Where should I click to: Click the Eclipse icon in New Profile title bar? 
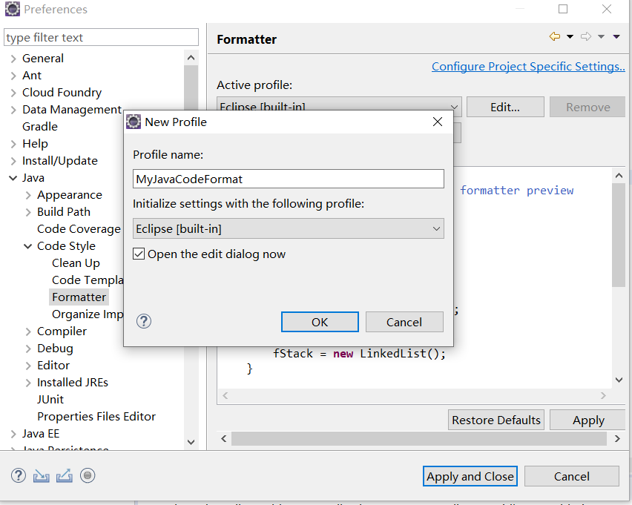click(x=134, y=122)
